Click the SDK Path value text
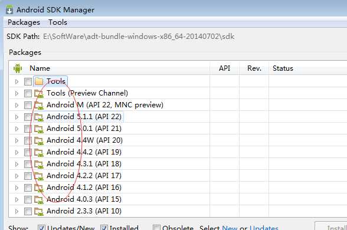The height and width of the screenshot is (230, 347). (x=139, y=37)
